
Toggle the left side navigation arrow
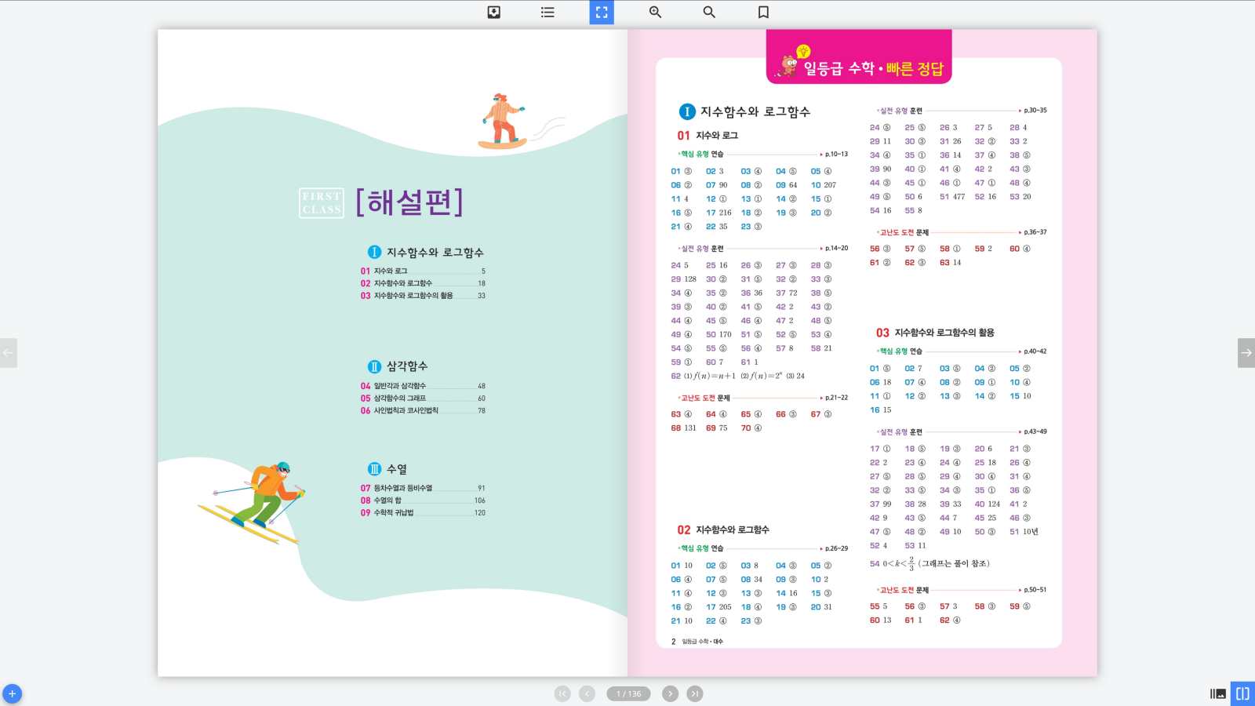pyautogui.click(x=9, y=353)
